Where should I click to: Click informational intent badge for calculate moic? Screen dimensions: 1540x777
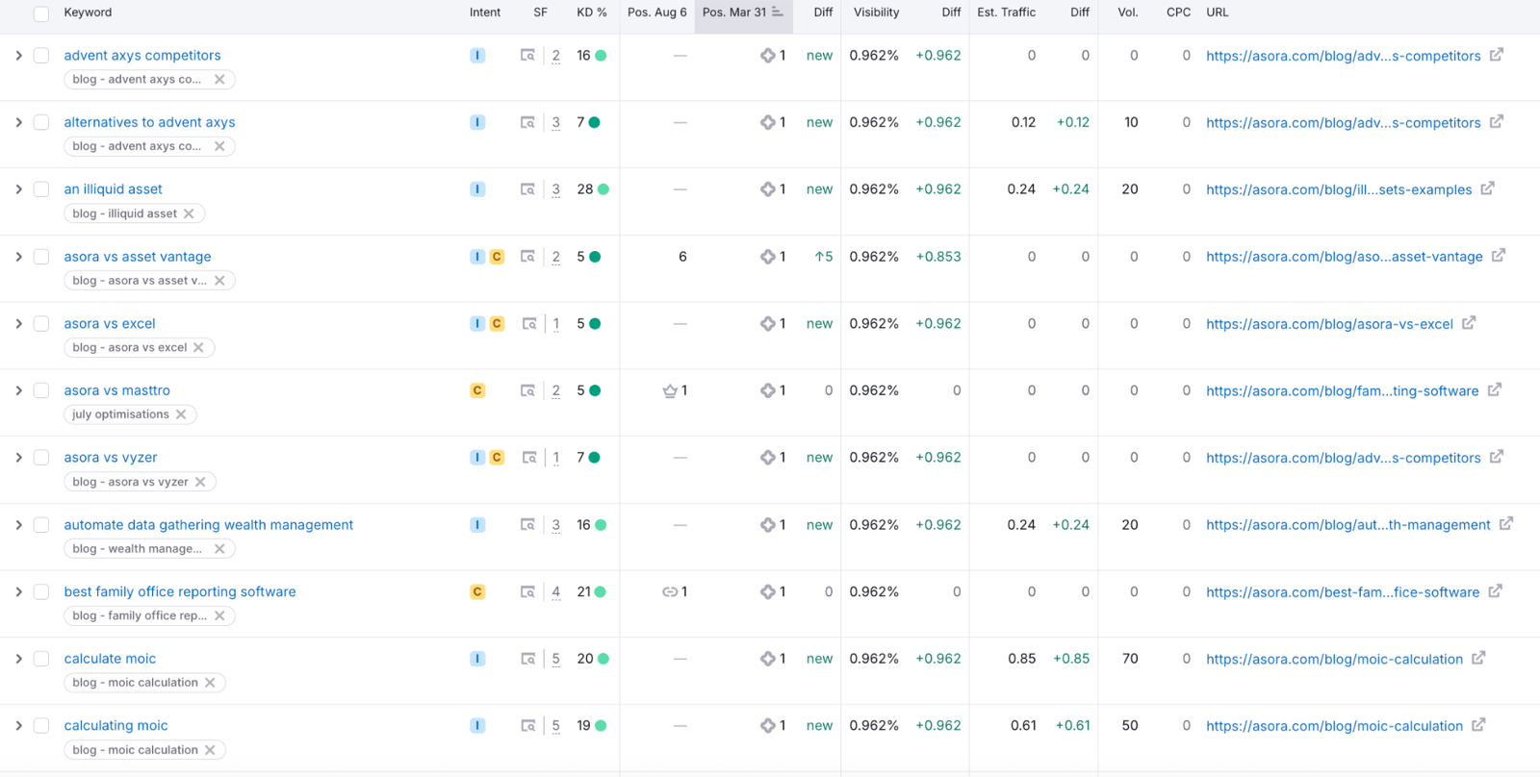coord(477,659)
